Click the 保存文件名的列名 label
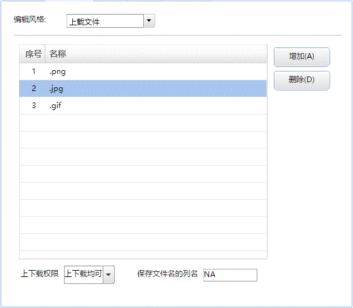353x308 pixels. [x=167, y=274]
